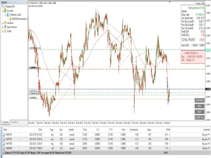Click the order icon for trade 116943795

point(4,135)
